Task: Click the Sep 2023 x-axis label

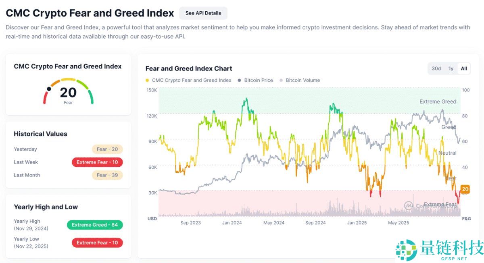Action: click(x=190, y=223)
